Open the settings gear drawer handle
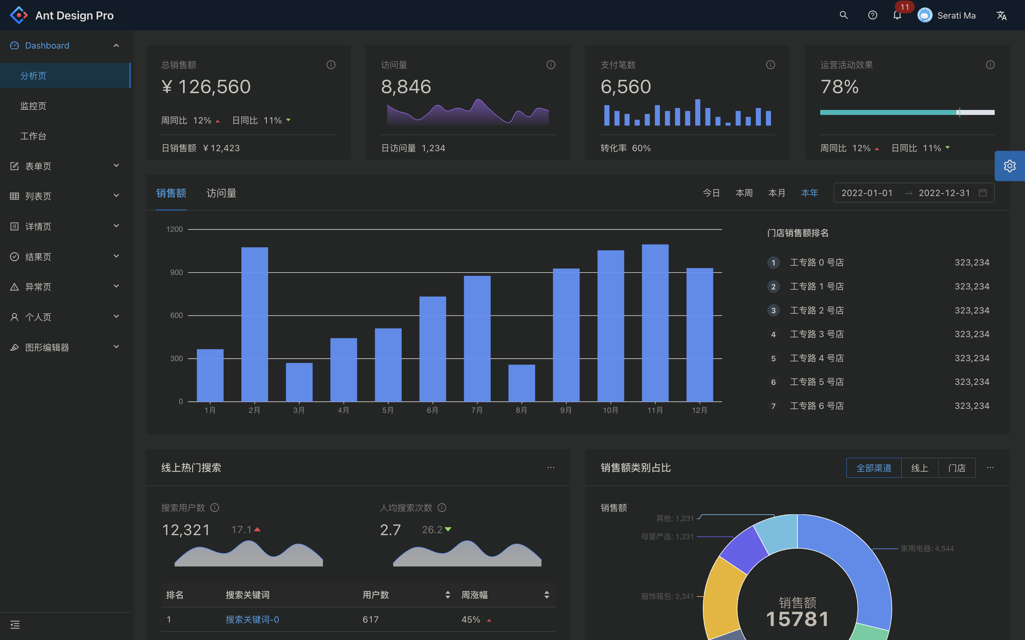Image resolution: width=1025 pixels, height=640 pixels. [1009, 166]
